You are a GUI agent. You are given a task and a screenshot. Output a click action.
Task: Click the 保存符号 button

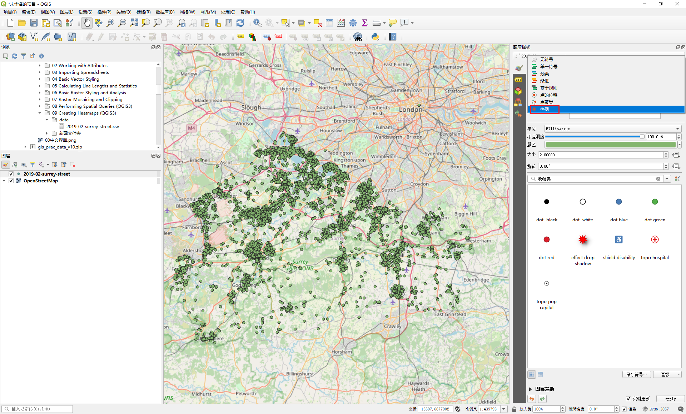click(x=636, y=374)
